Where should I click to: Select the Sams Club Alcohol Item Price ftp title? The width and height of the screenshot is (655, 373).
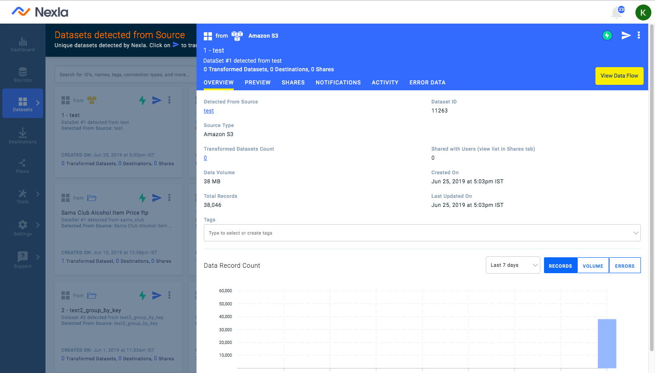pyautogui.click(x=105, y=213)
